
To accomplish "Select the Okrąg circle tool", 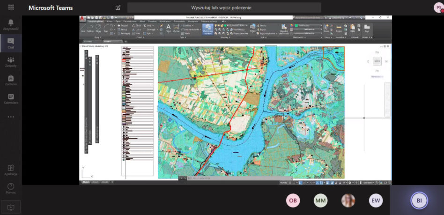I will point(98,28).
